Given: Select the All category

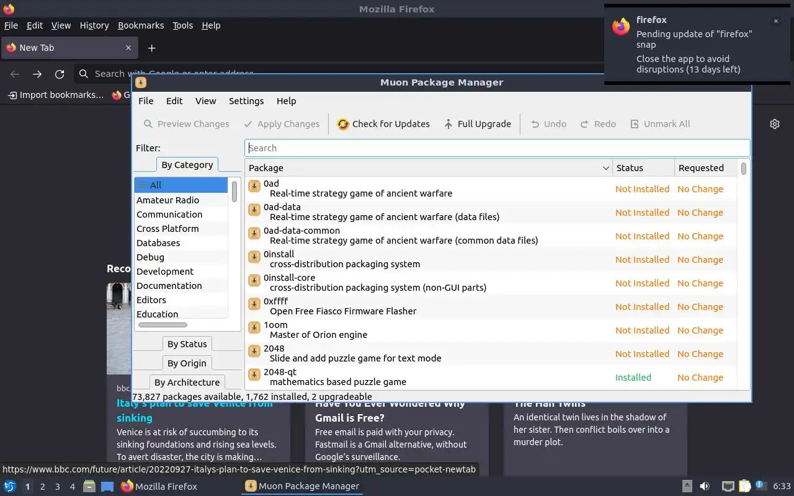Looking at the screenshot, I should (181, 185).
